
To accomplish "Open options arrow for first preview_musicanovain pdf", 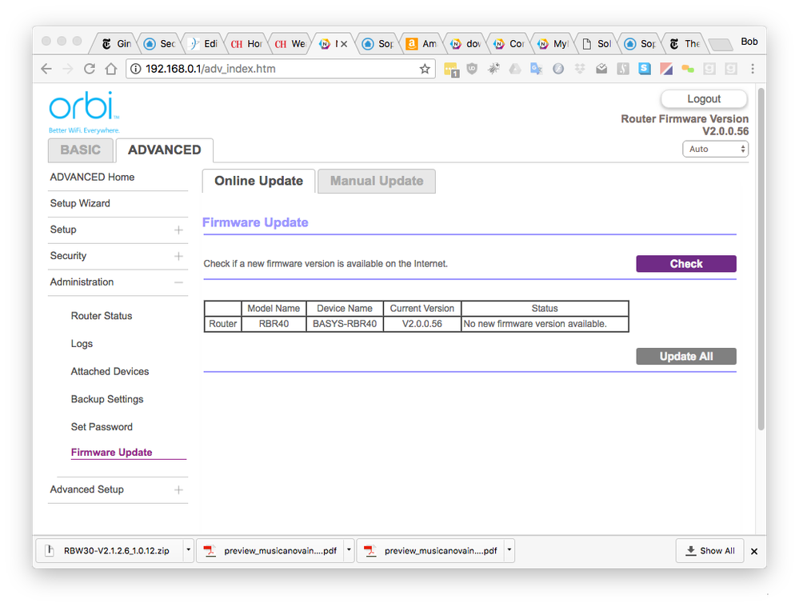I will coord(349,550).
